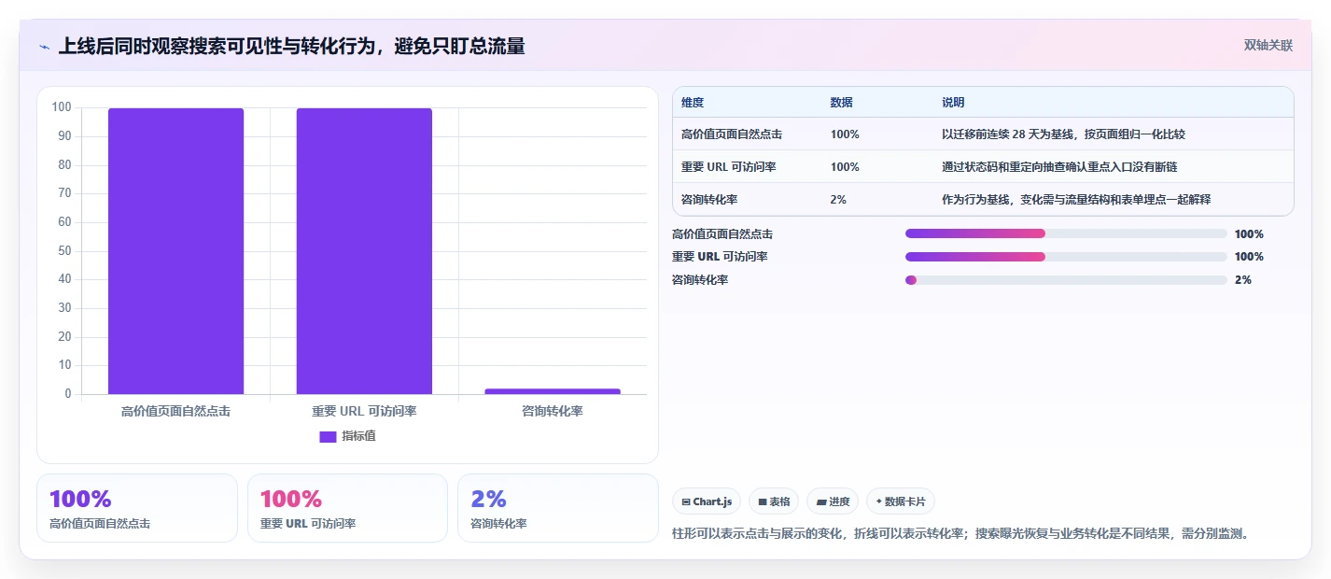Click the 2% value in the table
Screen dimensions: 1331x579
click(x=838, y=200)
